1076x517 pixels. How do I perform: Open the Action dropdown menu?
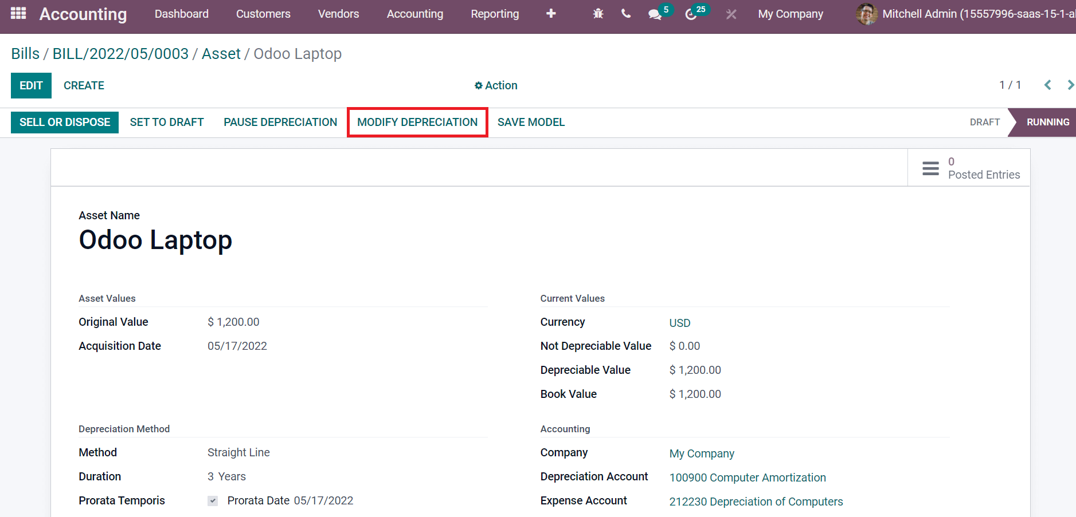click(x=496, y=85)
